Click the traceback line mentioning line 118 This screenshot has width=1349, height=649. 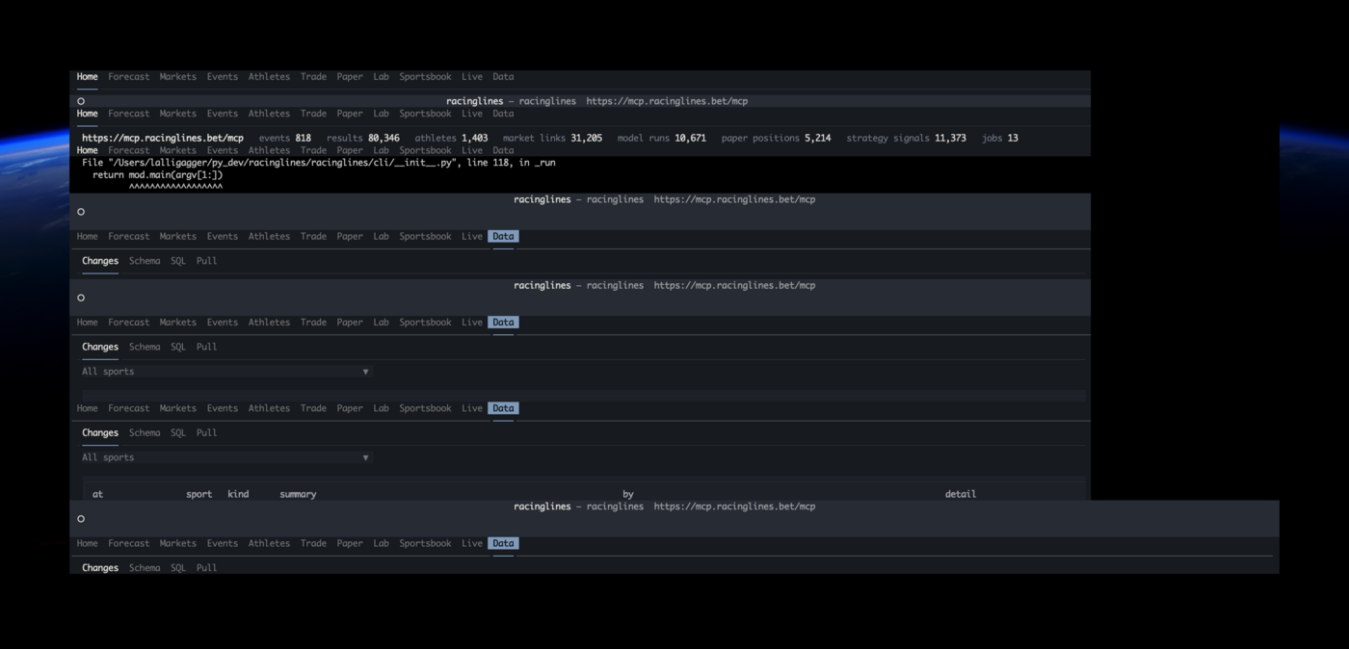point(318,163)
